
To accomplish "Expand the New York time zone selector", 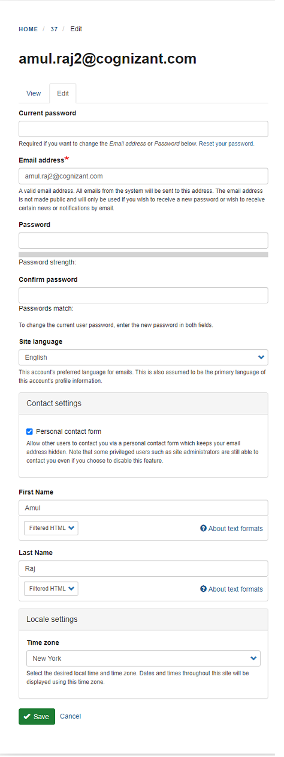I will click(143, 658).
